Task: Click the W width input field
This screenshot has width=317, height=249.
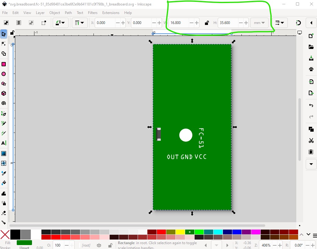Action: [179, 23]
